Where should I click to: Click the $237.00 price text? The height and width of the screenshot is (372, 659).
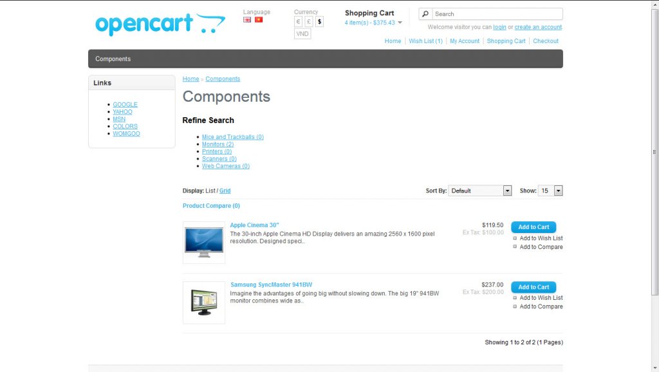click(492, 285)
